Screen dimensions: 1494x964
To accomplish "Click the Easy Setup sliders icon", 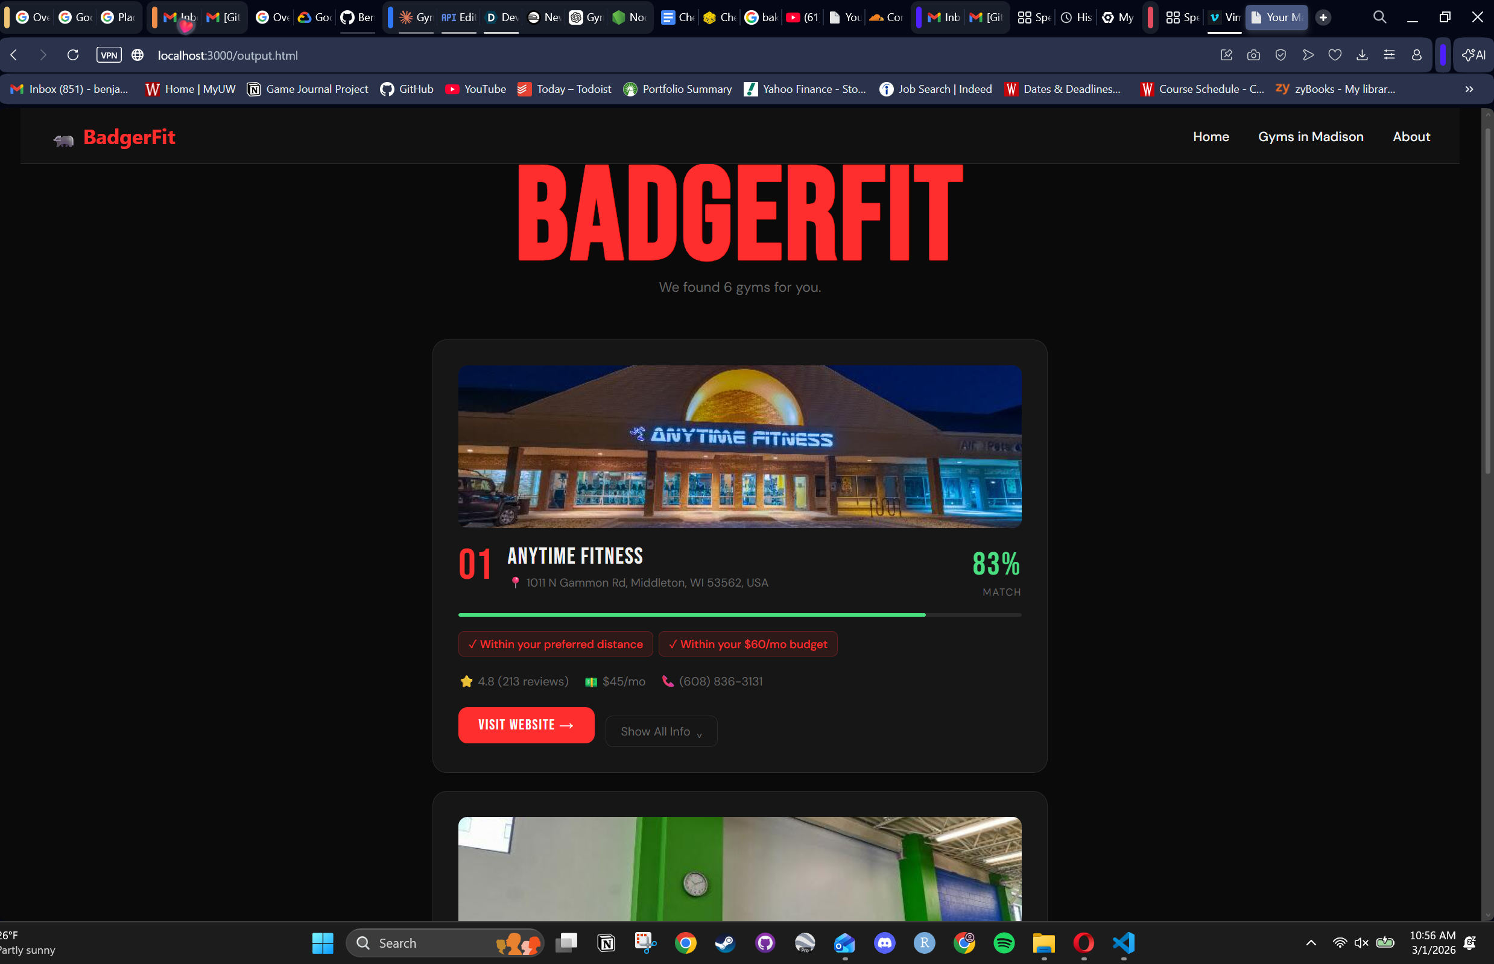I will point(1389,55).
